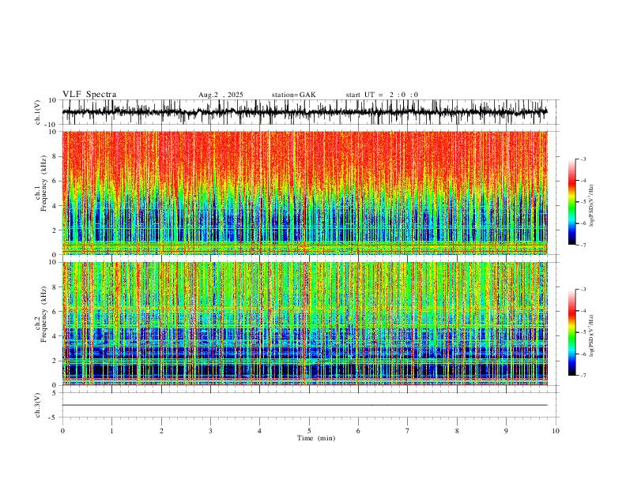Click the ch.1 spectrogram panel

coord(304,193)
